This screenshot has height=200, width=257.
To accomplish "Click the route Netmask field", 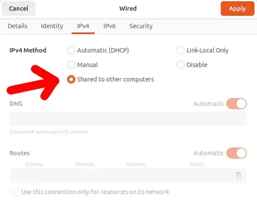I will (108, 175).
